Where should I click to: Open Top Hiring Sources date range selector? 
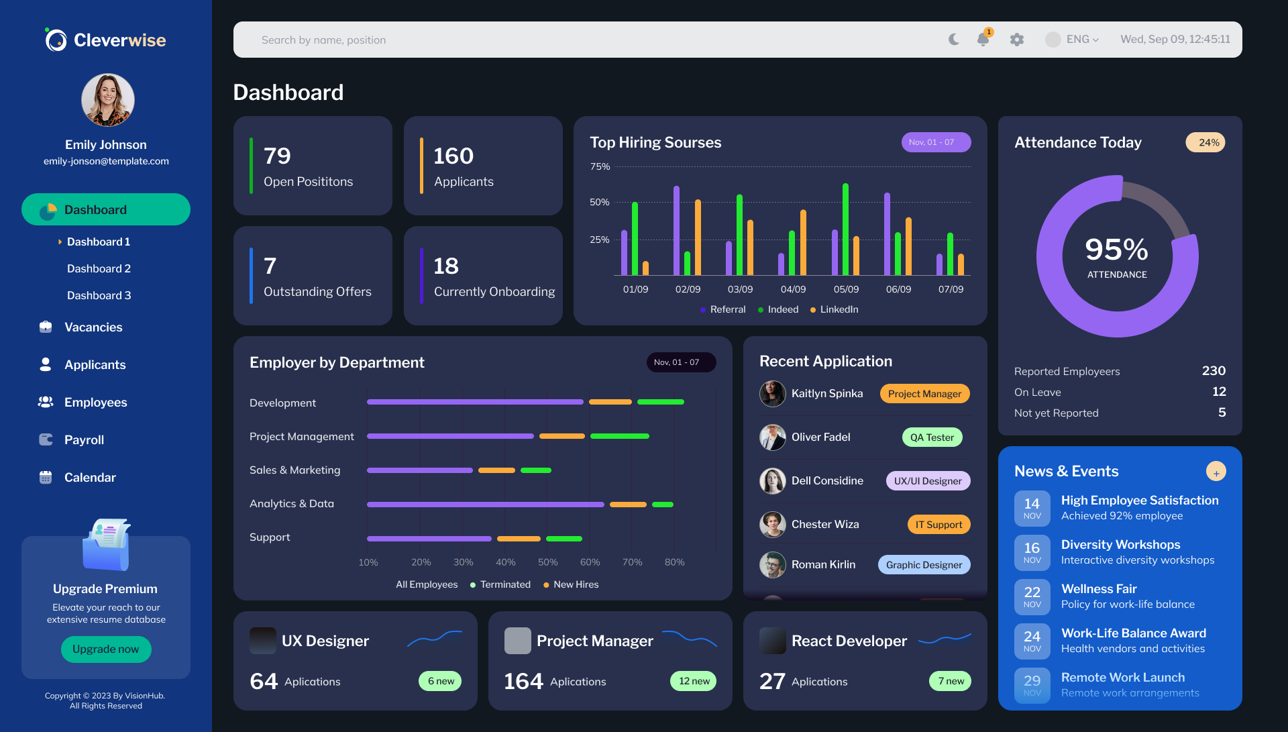click(x=936, y=142)
